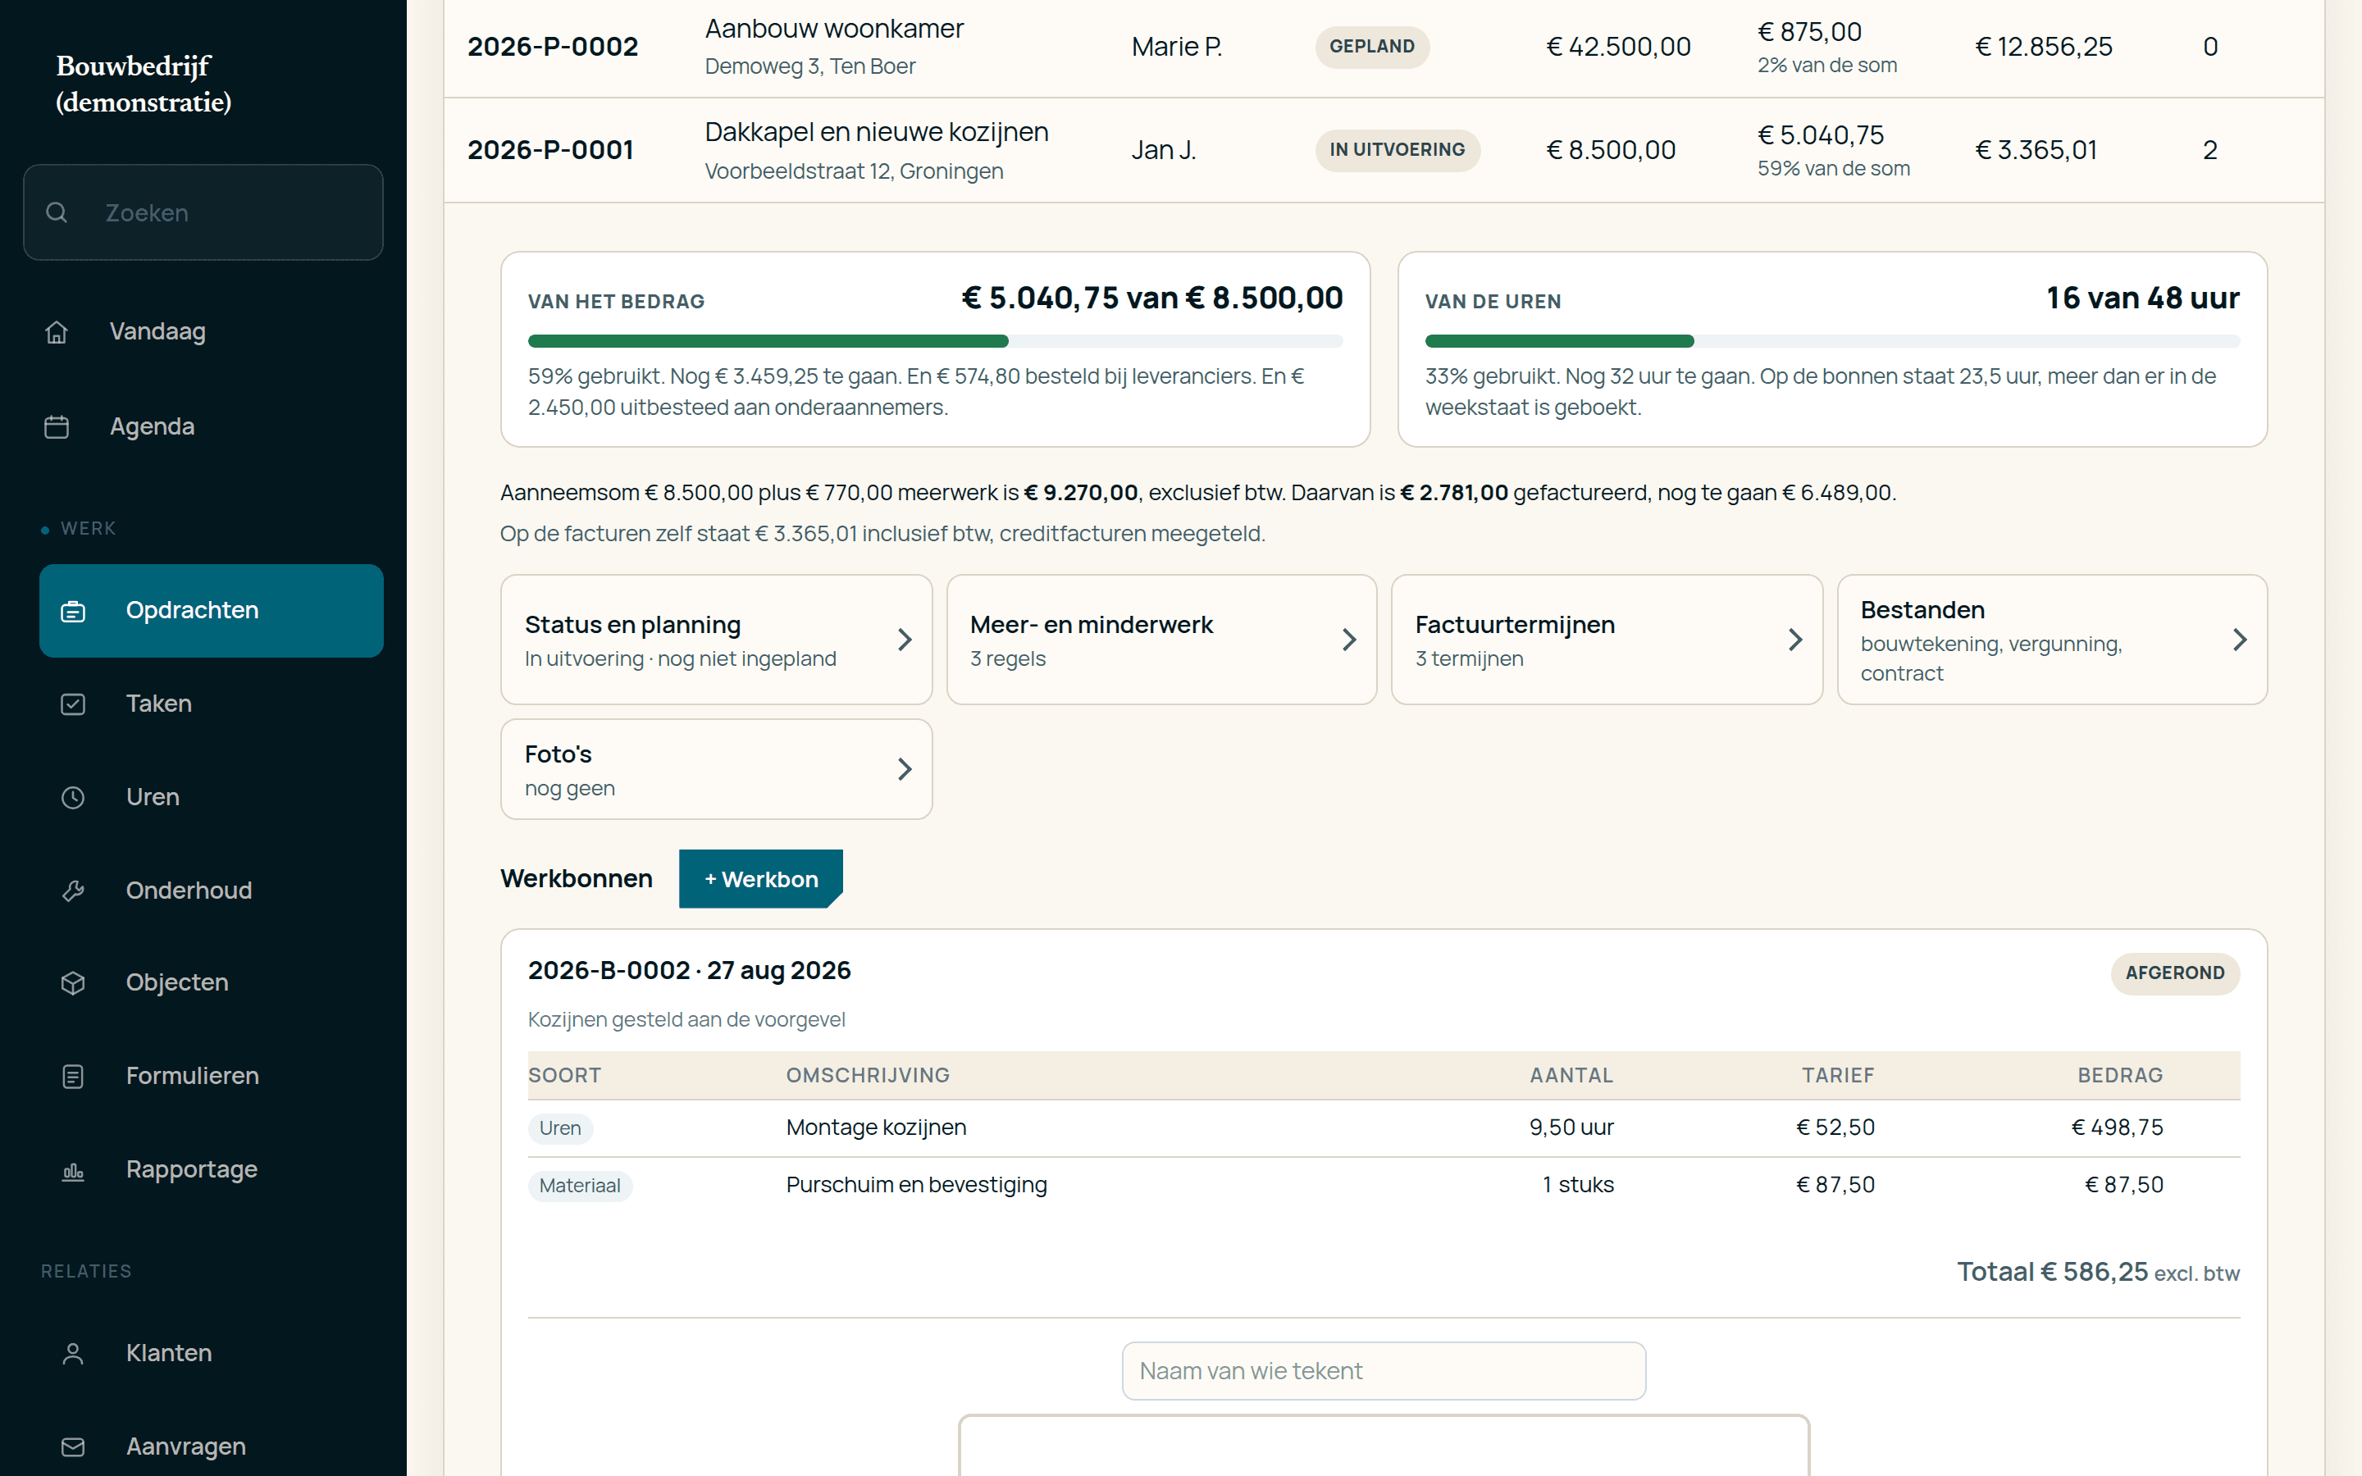Expand chevron on Factuurtermijnen card
This screenshot has width=2362, height=1476.
click(1795, 640)
